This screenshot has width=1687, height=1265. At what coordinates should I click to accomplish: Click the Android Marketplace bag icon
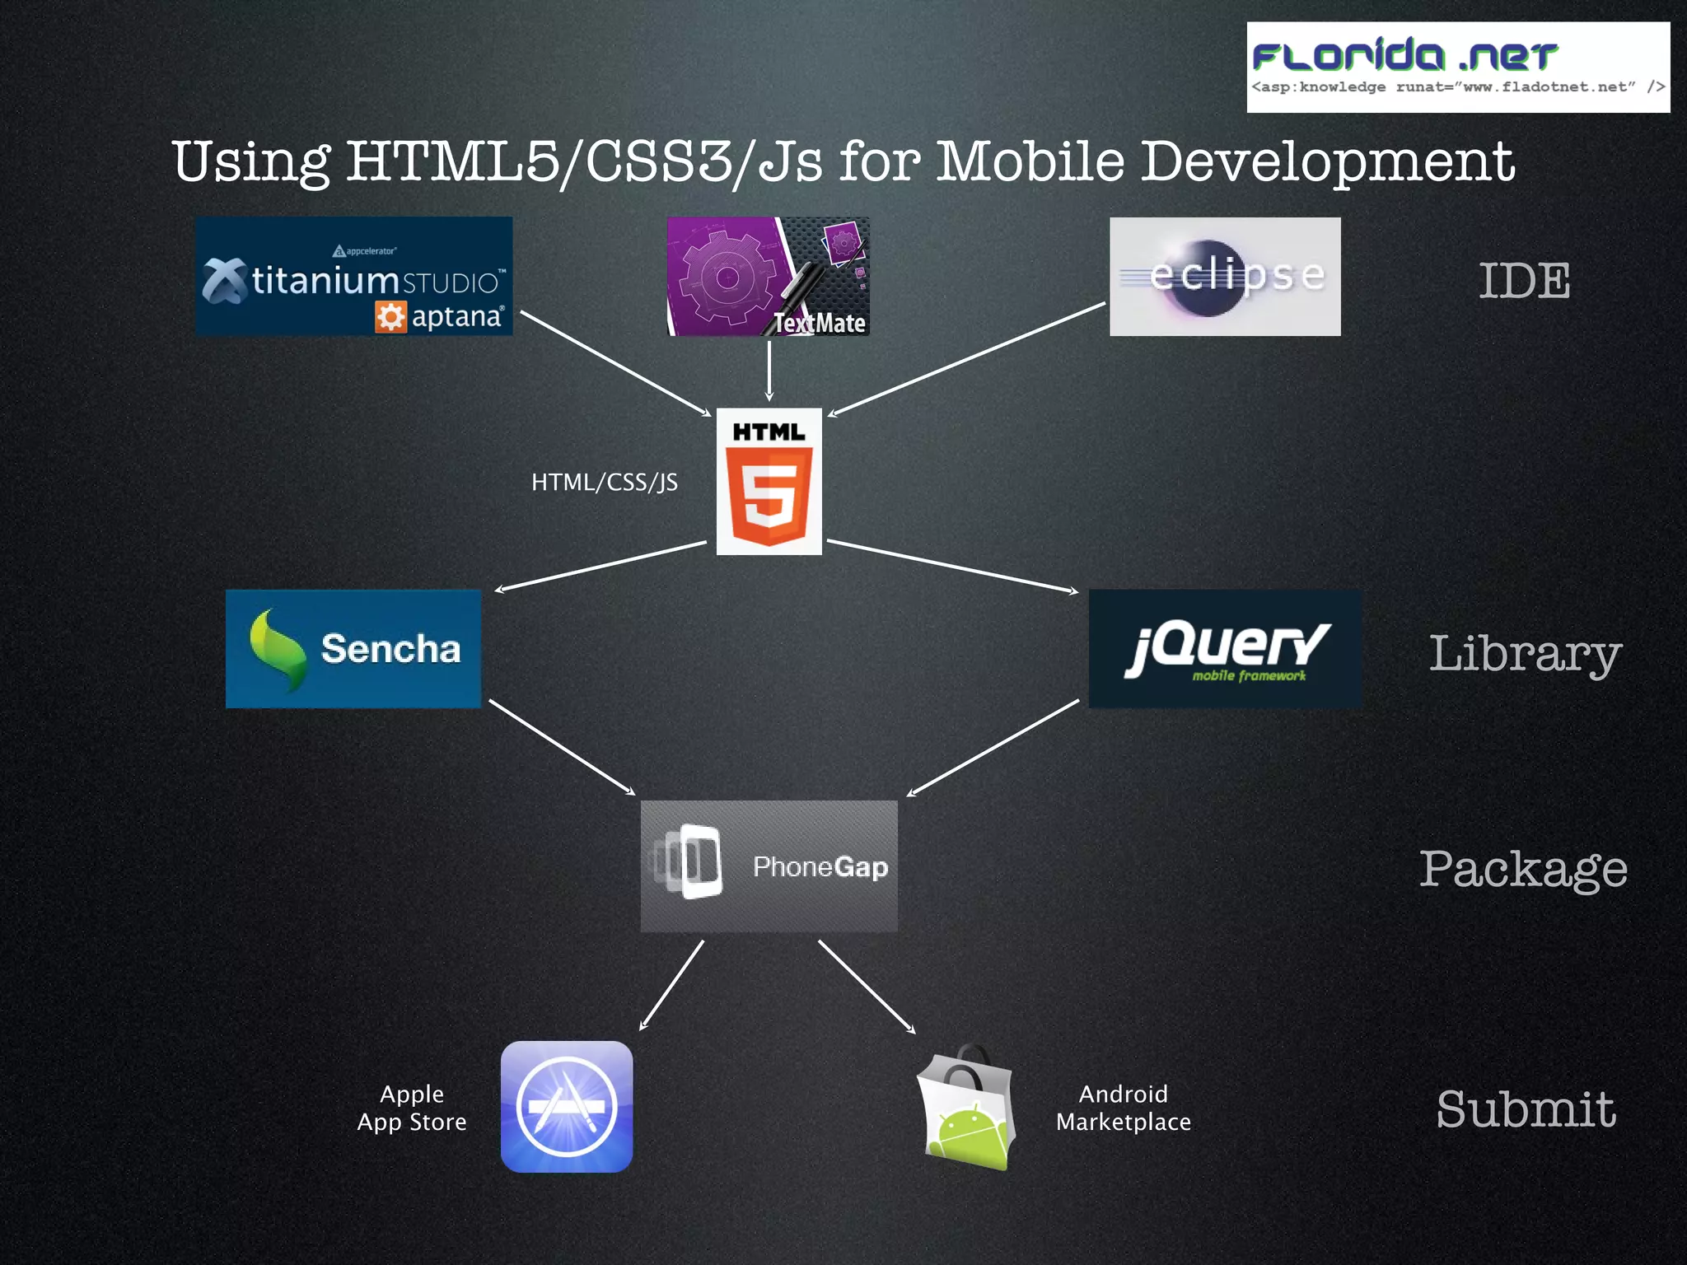coord(968,1107)
